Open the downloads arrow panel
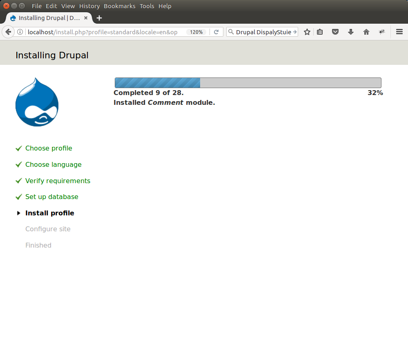 click(350, 32)
